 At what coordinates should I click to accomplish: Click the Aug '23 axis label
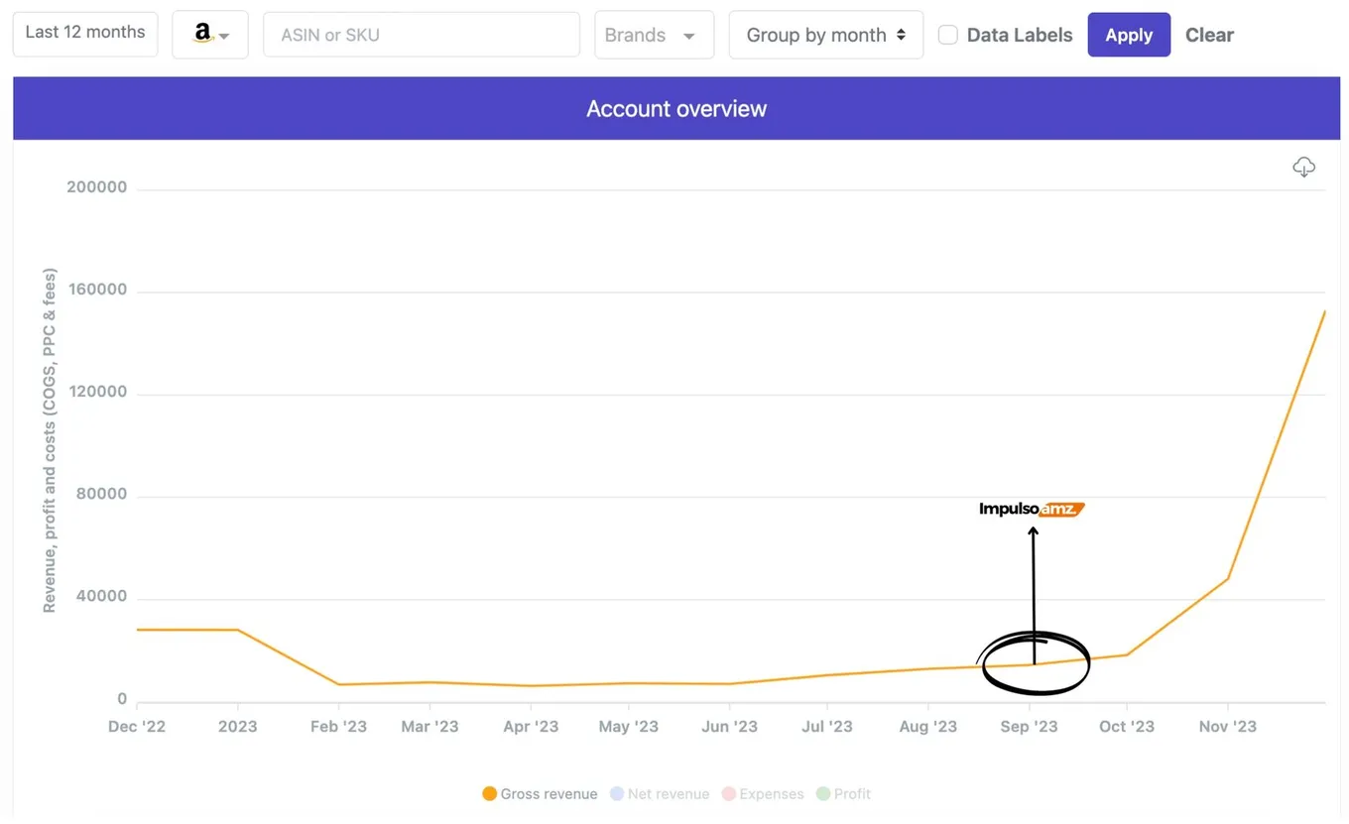click(x=927, y=726)
